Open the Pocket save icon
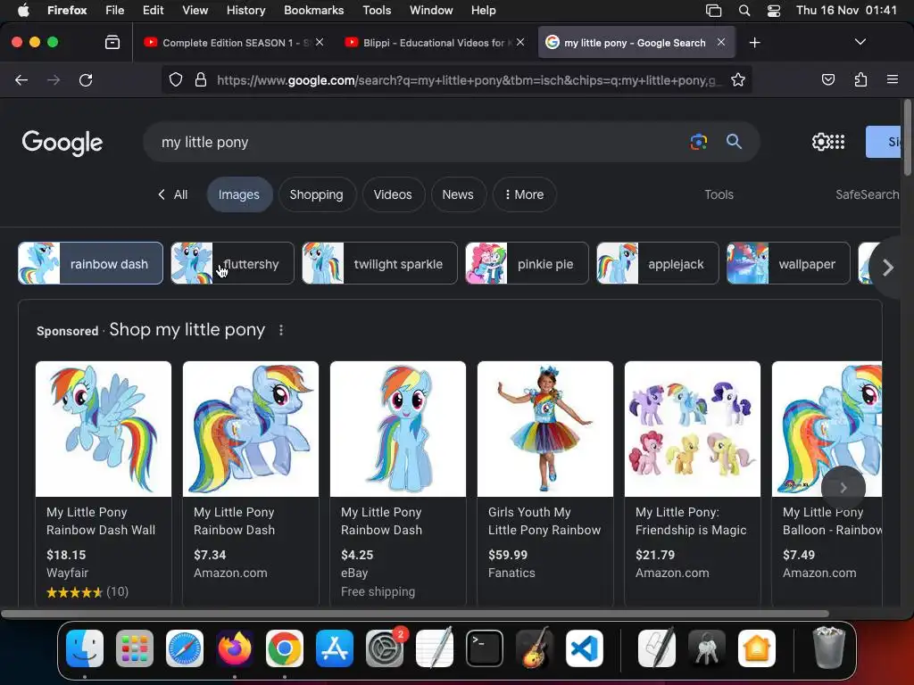The width and height of the screenshot is (914, 685). [x=827, y=79]
